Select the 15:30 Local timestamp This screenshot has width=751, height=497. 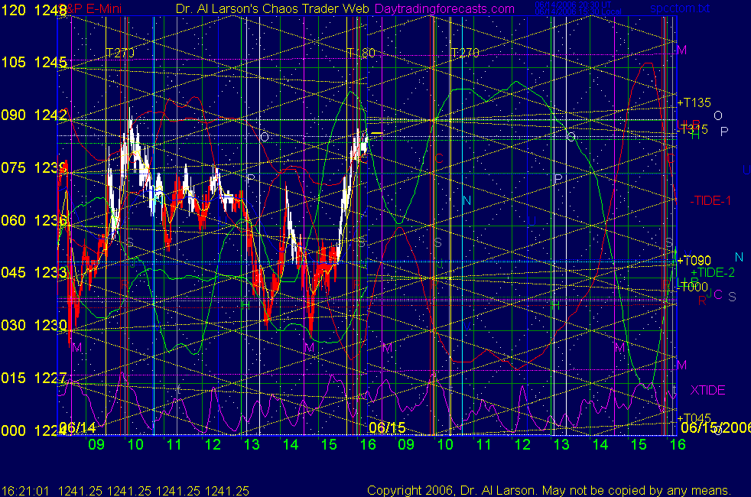[x=578, y=11]
